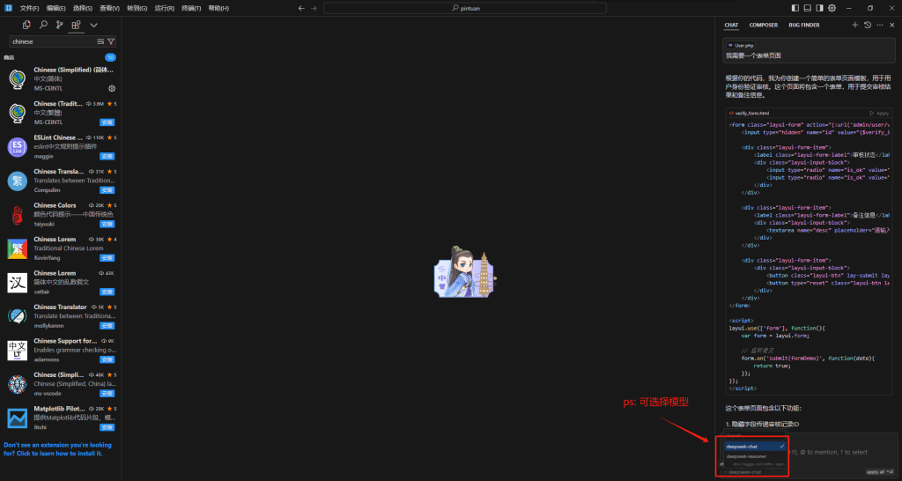Install Chinese Lorem by KevinYang
This screenshot has width=902, height=481.
pos(107,258)
